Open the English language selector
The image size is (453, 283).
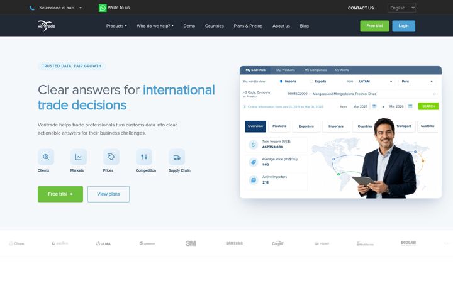(401, 8)
